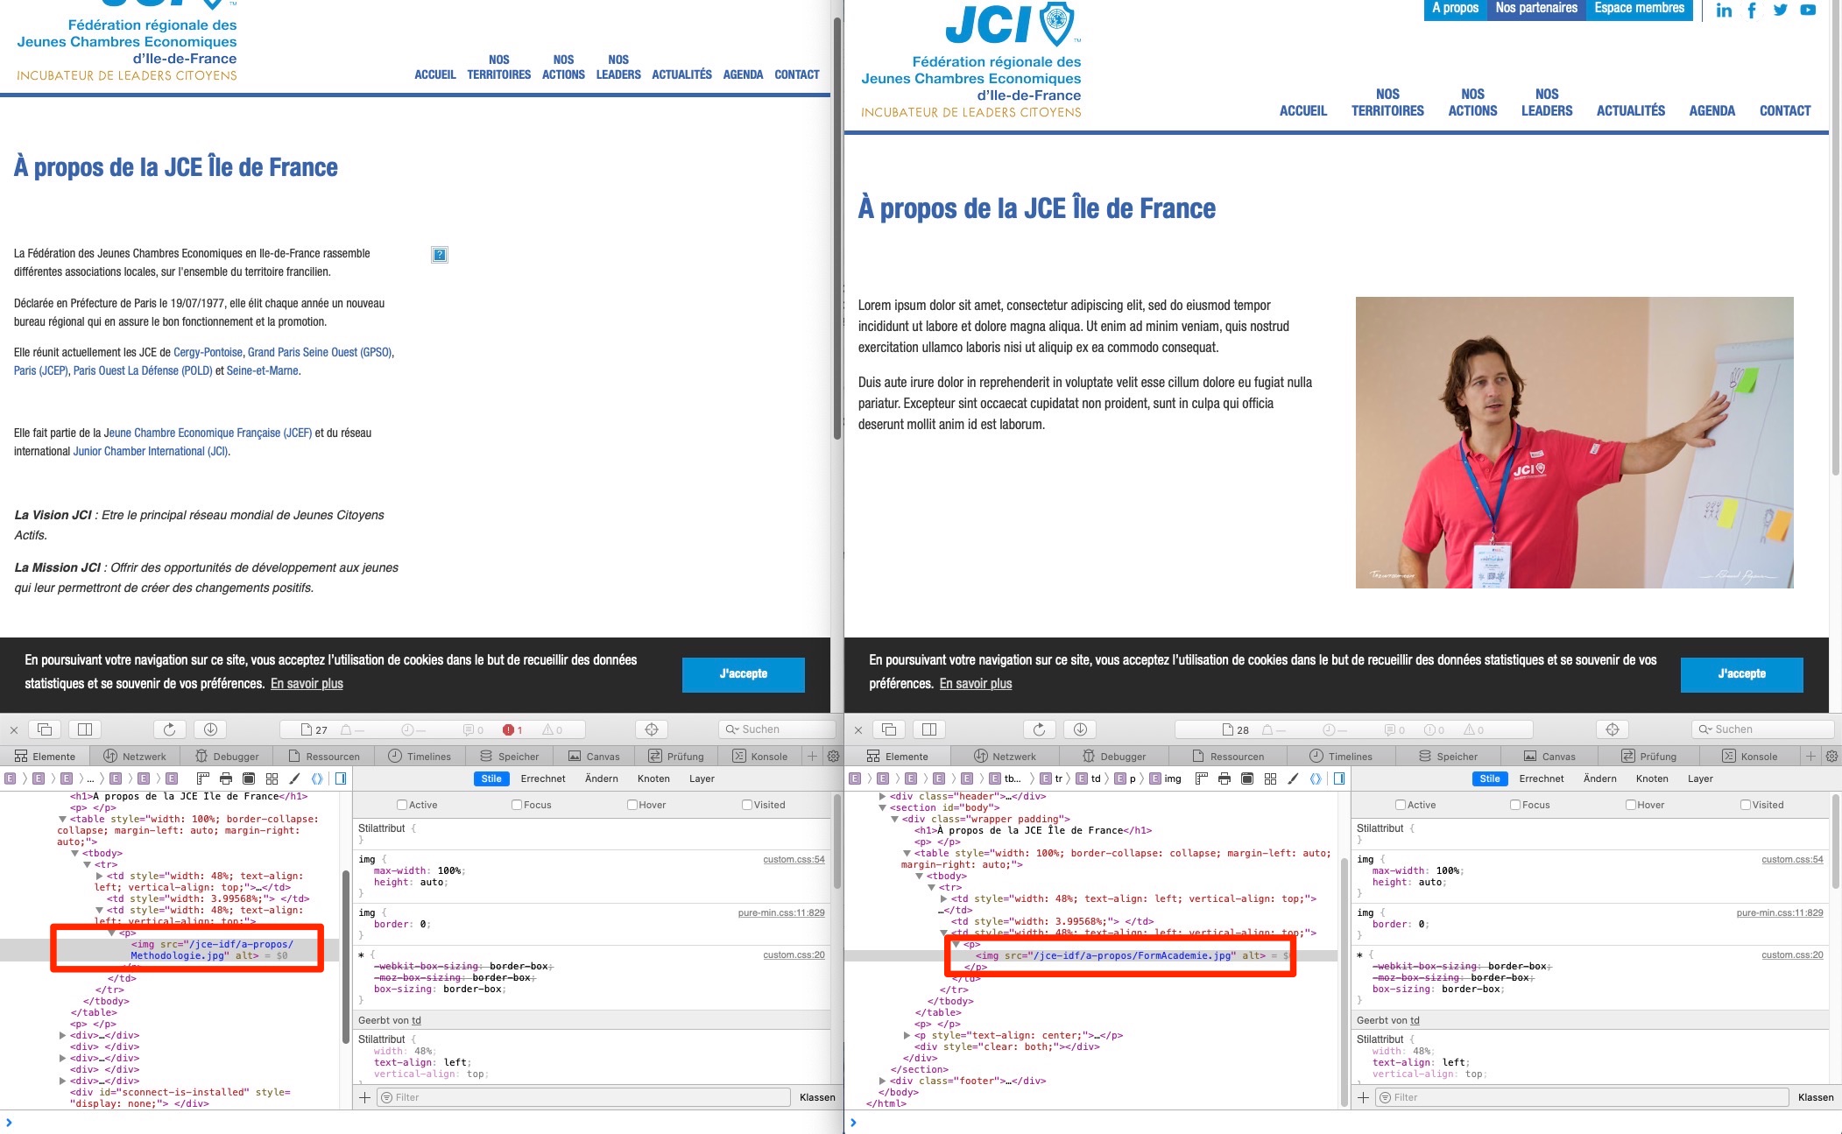Click J'accepte cookie button on left page

click(x=744, y=674)
